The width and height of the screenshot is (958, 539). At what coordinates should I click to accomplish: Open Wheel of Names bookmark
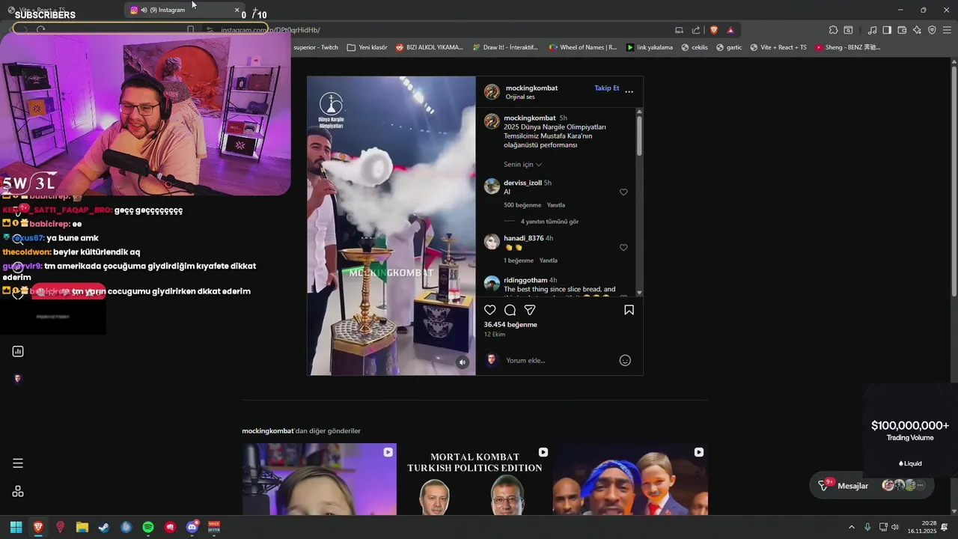tap(583, 47)
